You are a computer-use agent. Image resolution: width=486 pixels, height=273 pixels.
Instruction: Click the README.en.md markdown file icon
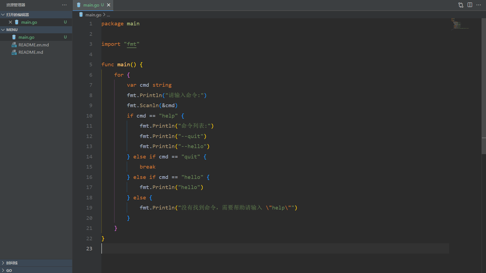(14, 45)
